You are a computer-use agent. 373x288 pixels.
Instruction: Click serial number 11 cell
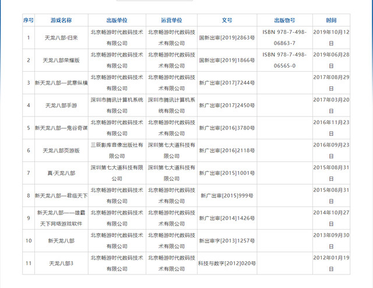click(29, 264)
